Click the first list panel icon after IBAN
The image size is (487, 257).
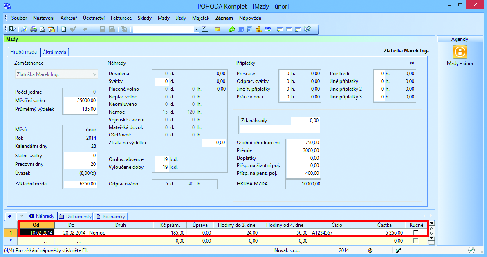click(x=280, y=29)
